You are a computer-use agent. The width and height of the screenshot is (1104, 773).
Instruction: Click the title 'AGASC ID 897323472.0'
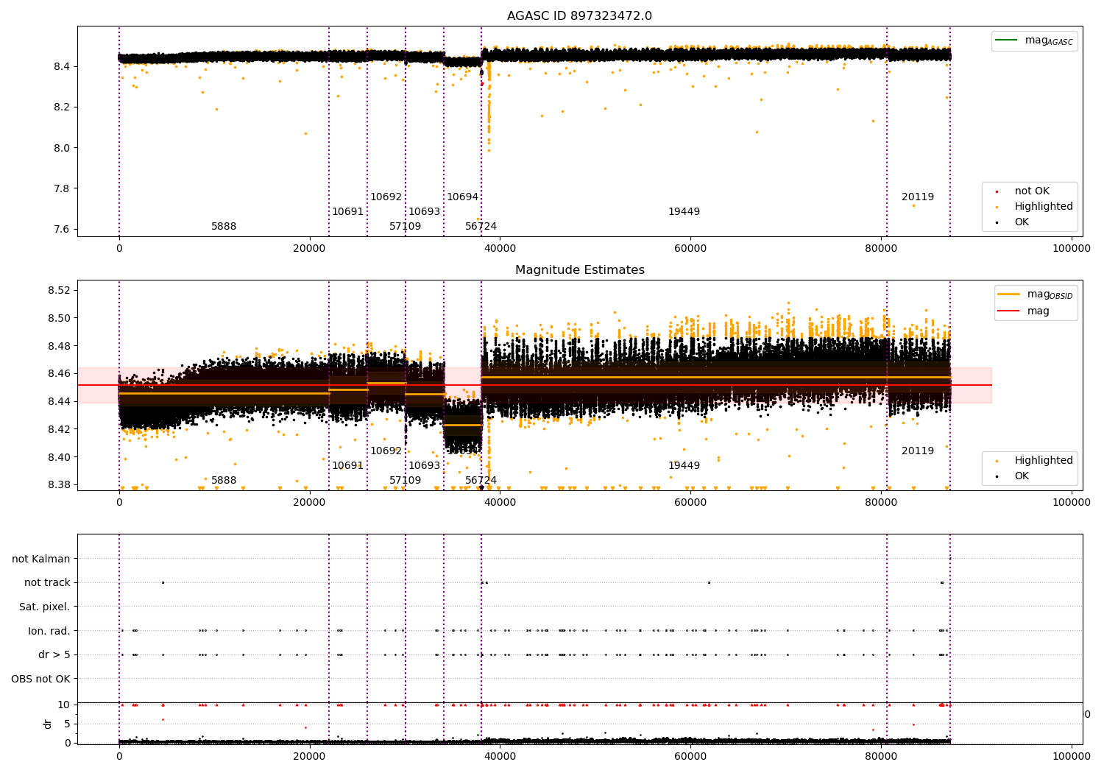[x=579, y=16]
